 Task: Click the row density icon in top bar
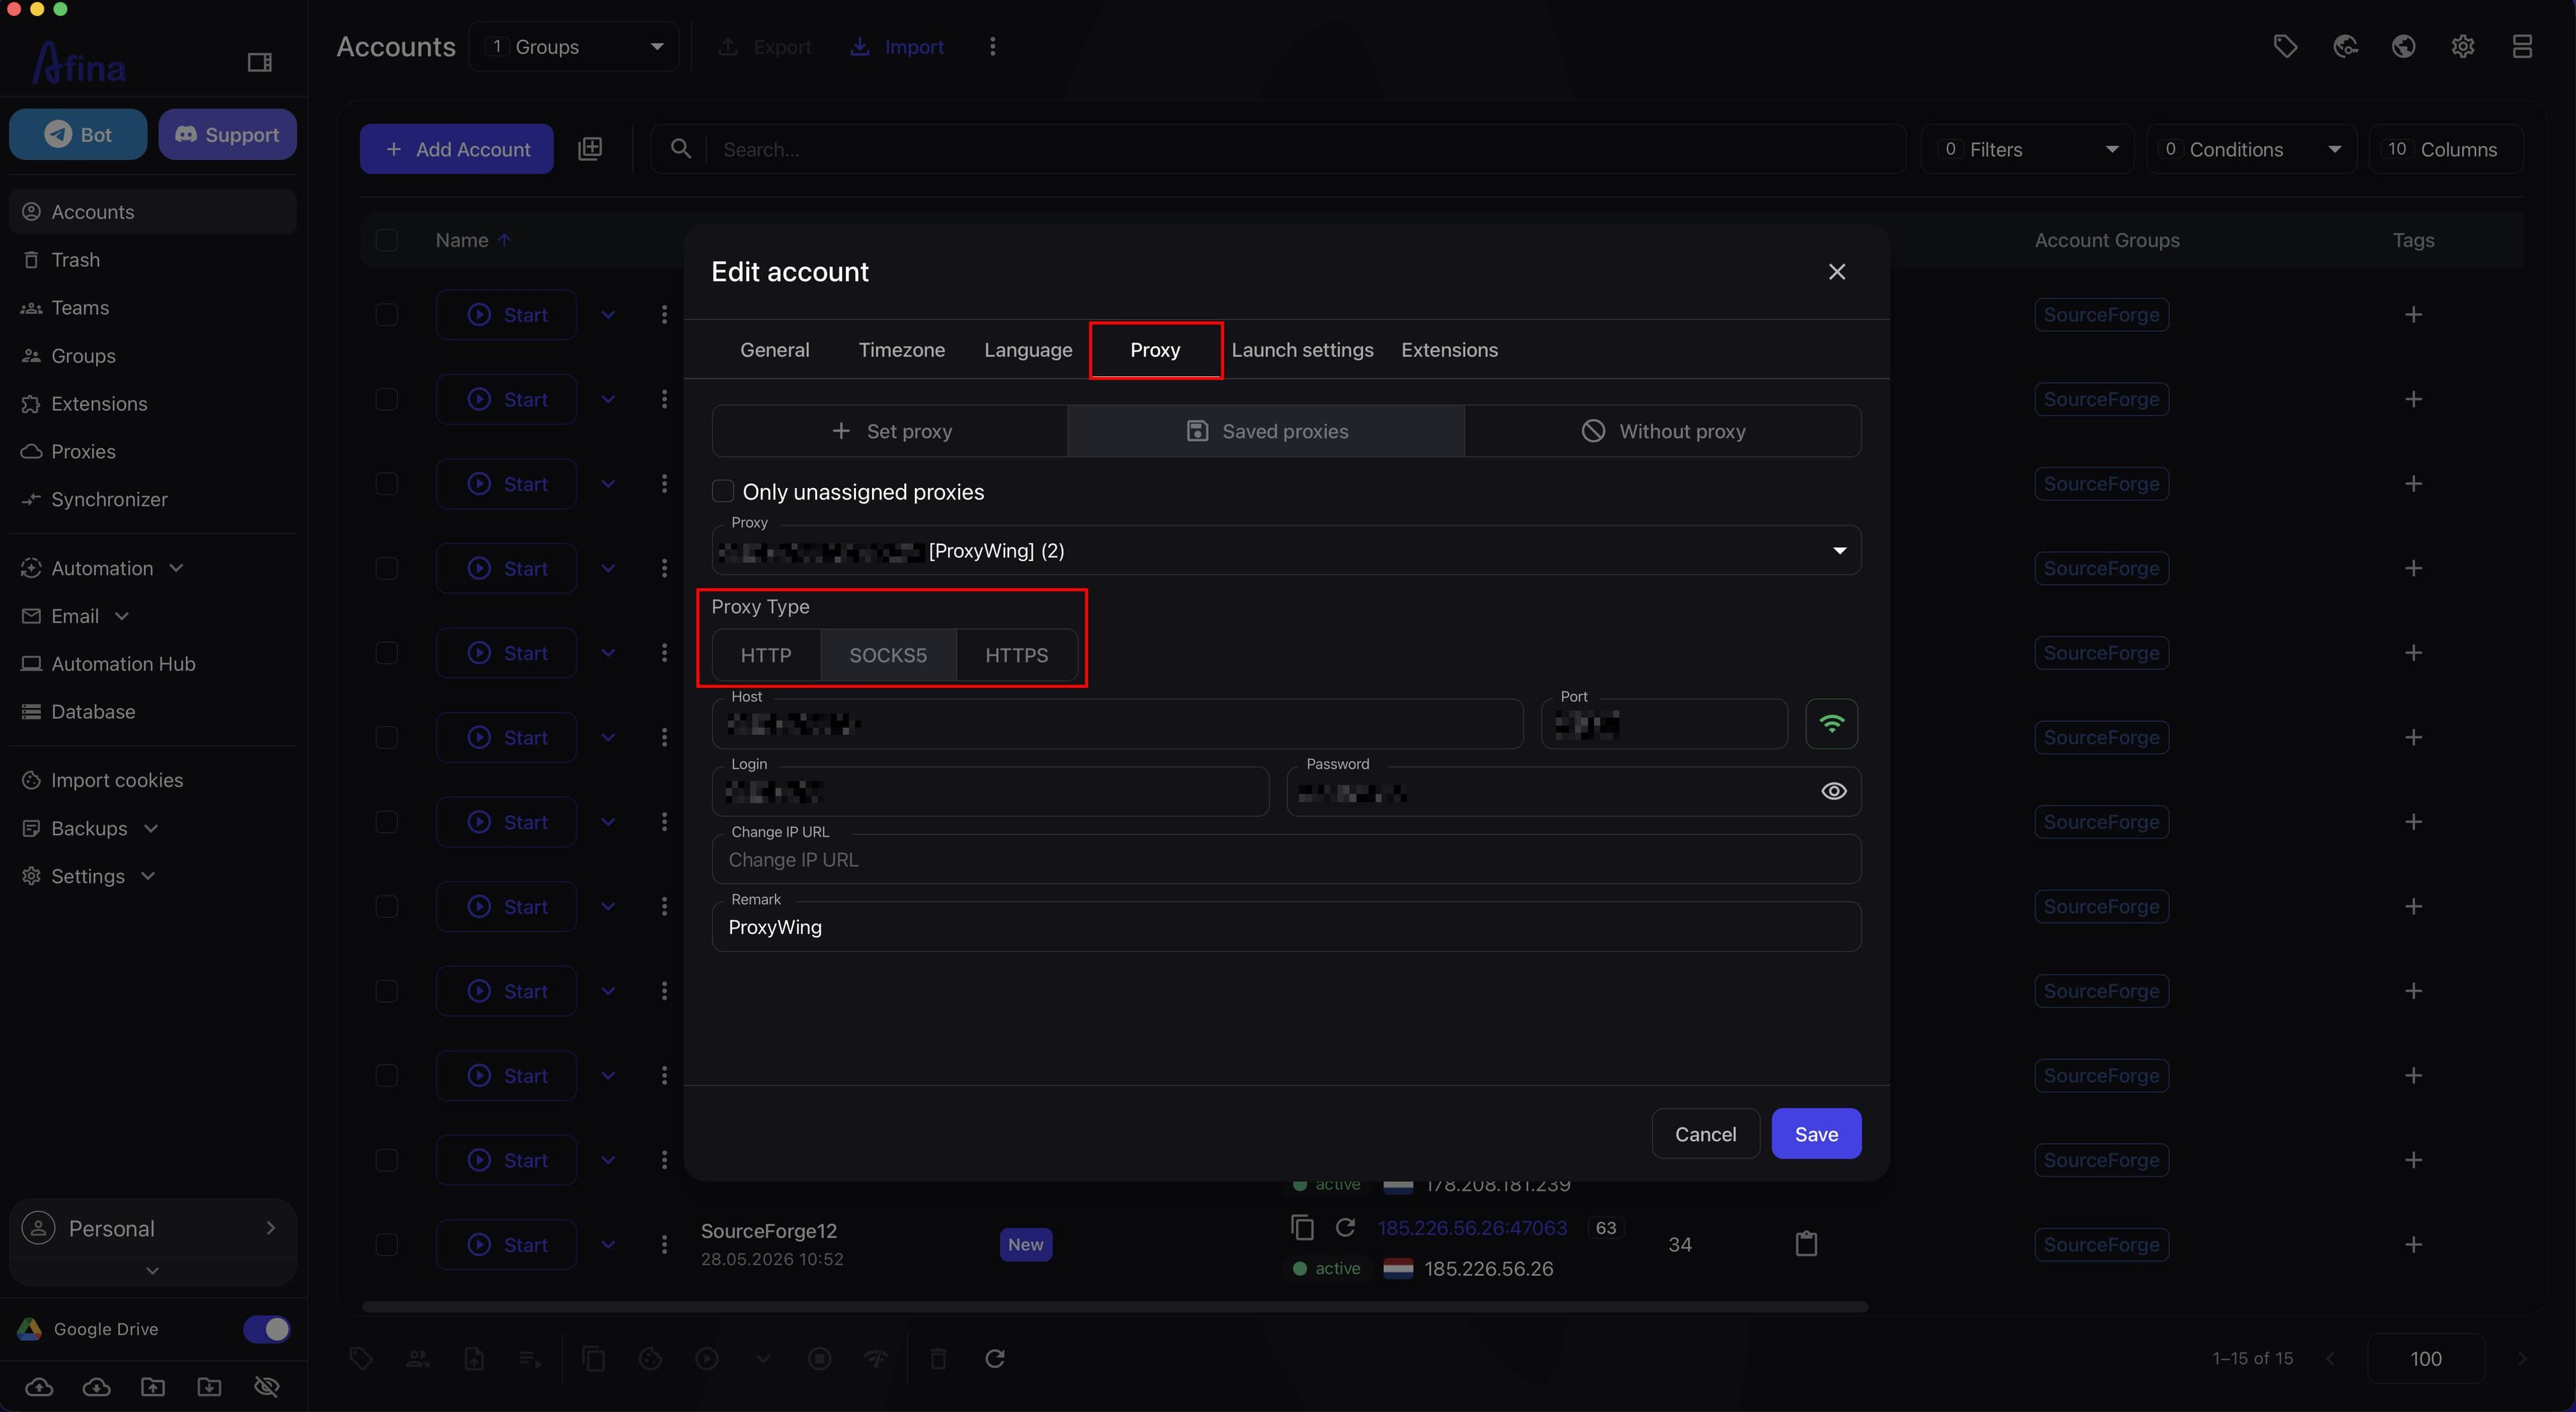pyautogui.click(x=2522, y=46)
